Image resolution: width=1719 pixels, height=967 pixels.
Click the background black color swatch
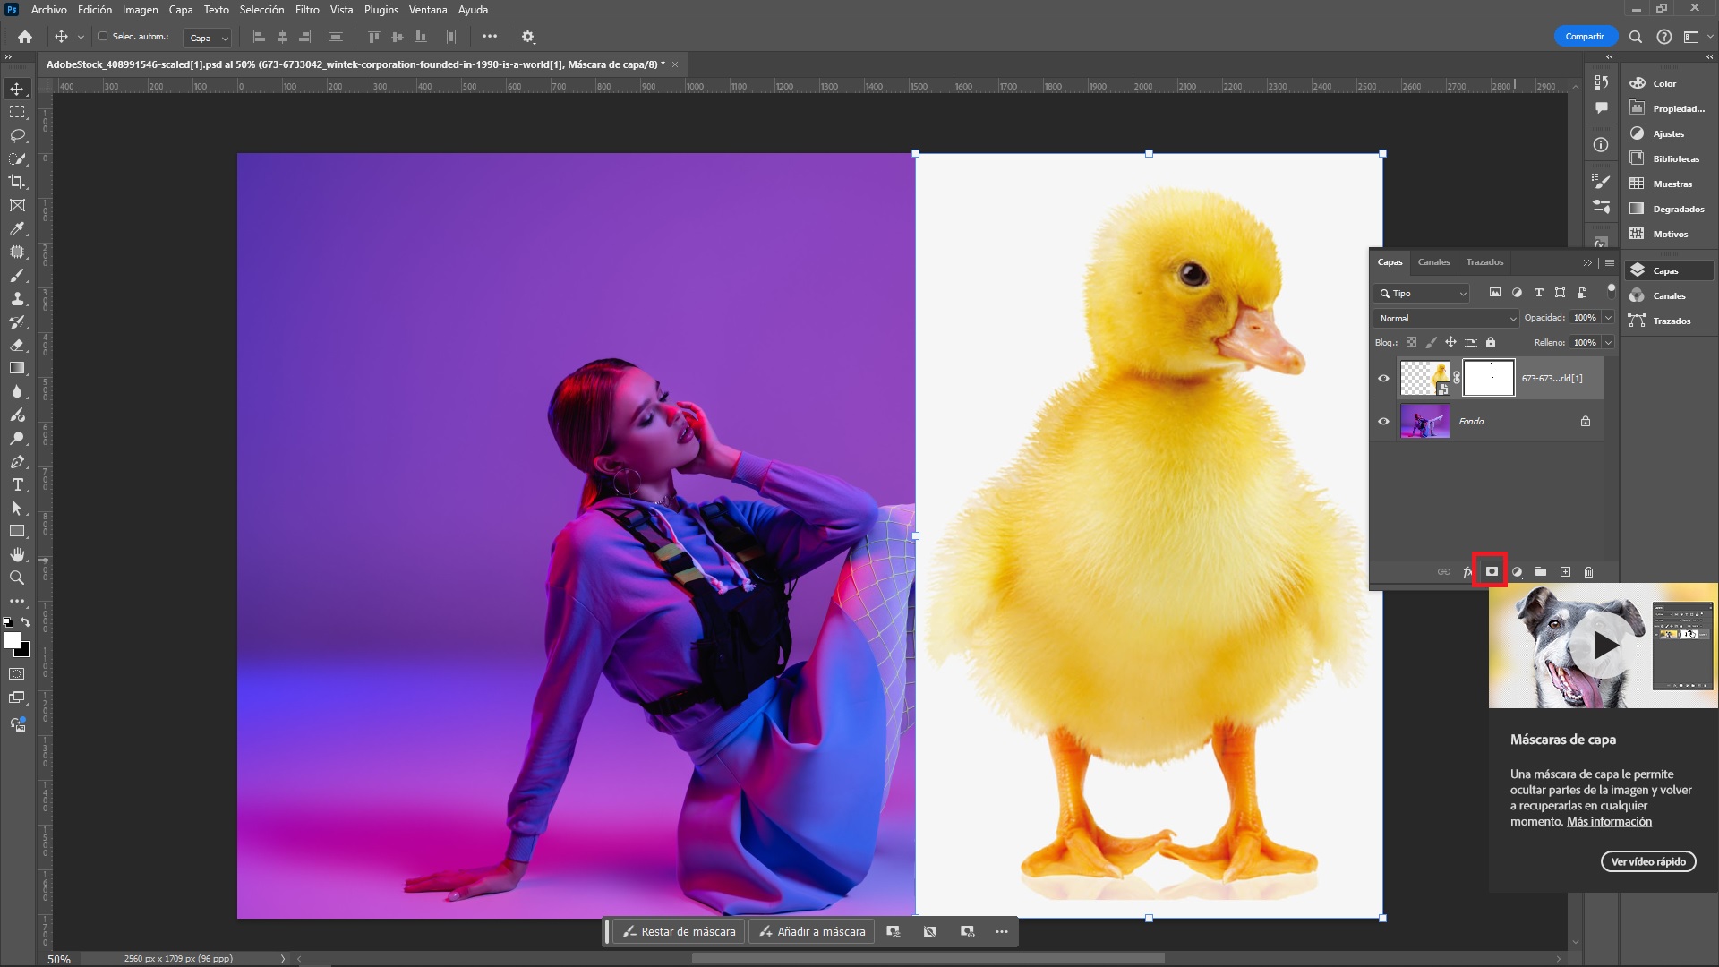pyautogui.click(x=24, y=650)
